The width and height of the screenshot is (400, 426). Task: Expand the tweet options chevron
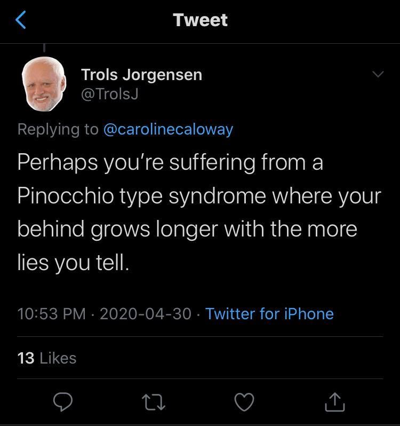point(377,74)
